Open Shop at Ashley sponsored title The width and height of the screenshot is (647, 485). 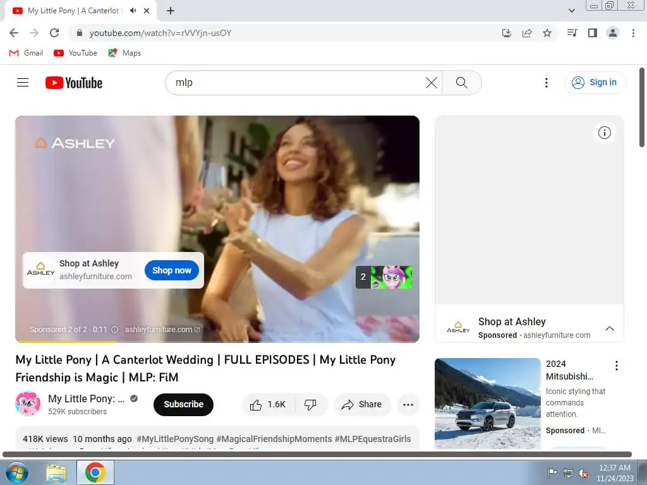[x=512, y=321]
